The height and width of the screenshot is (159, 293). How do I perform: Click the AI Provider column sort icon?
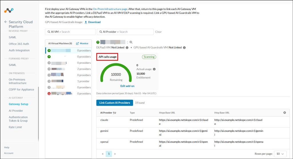coord(114,113)
